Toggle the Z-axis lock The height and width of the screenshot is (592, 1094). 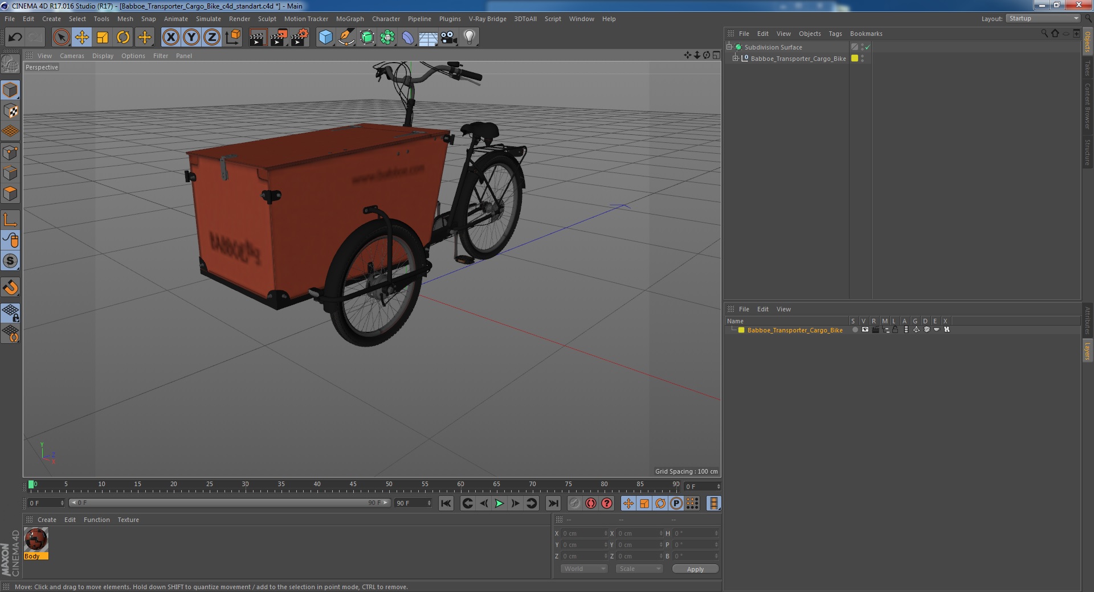click(x=212, y=38)
